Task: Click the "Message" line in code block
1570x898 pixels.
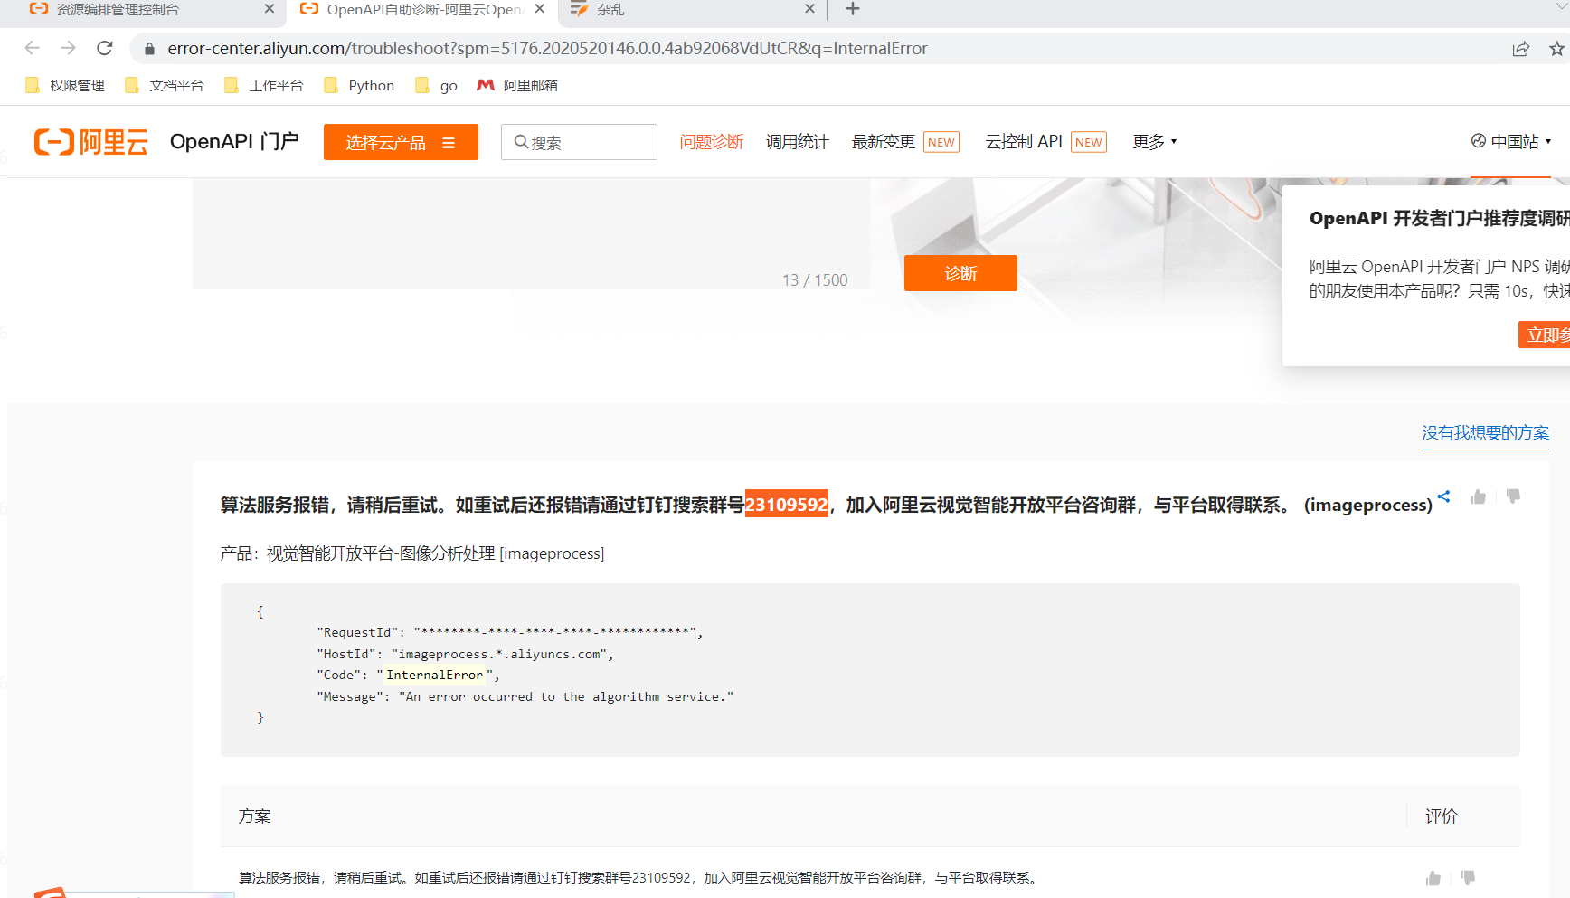Action: [525, 696]
